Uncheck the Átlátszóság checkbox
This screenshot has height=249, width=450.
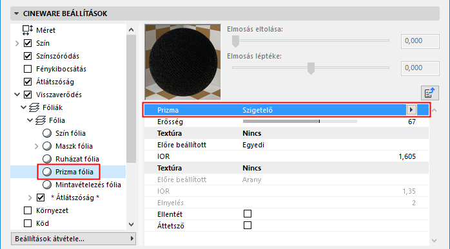point(28,82)
